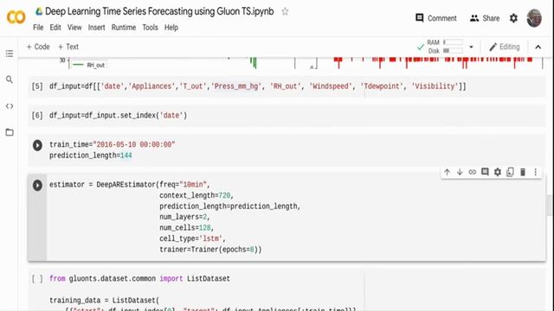
Task: Copy link to cell icon
Action: tap(473, 172)
